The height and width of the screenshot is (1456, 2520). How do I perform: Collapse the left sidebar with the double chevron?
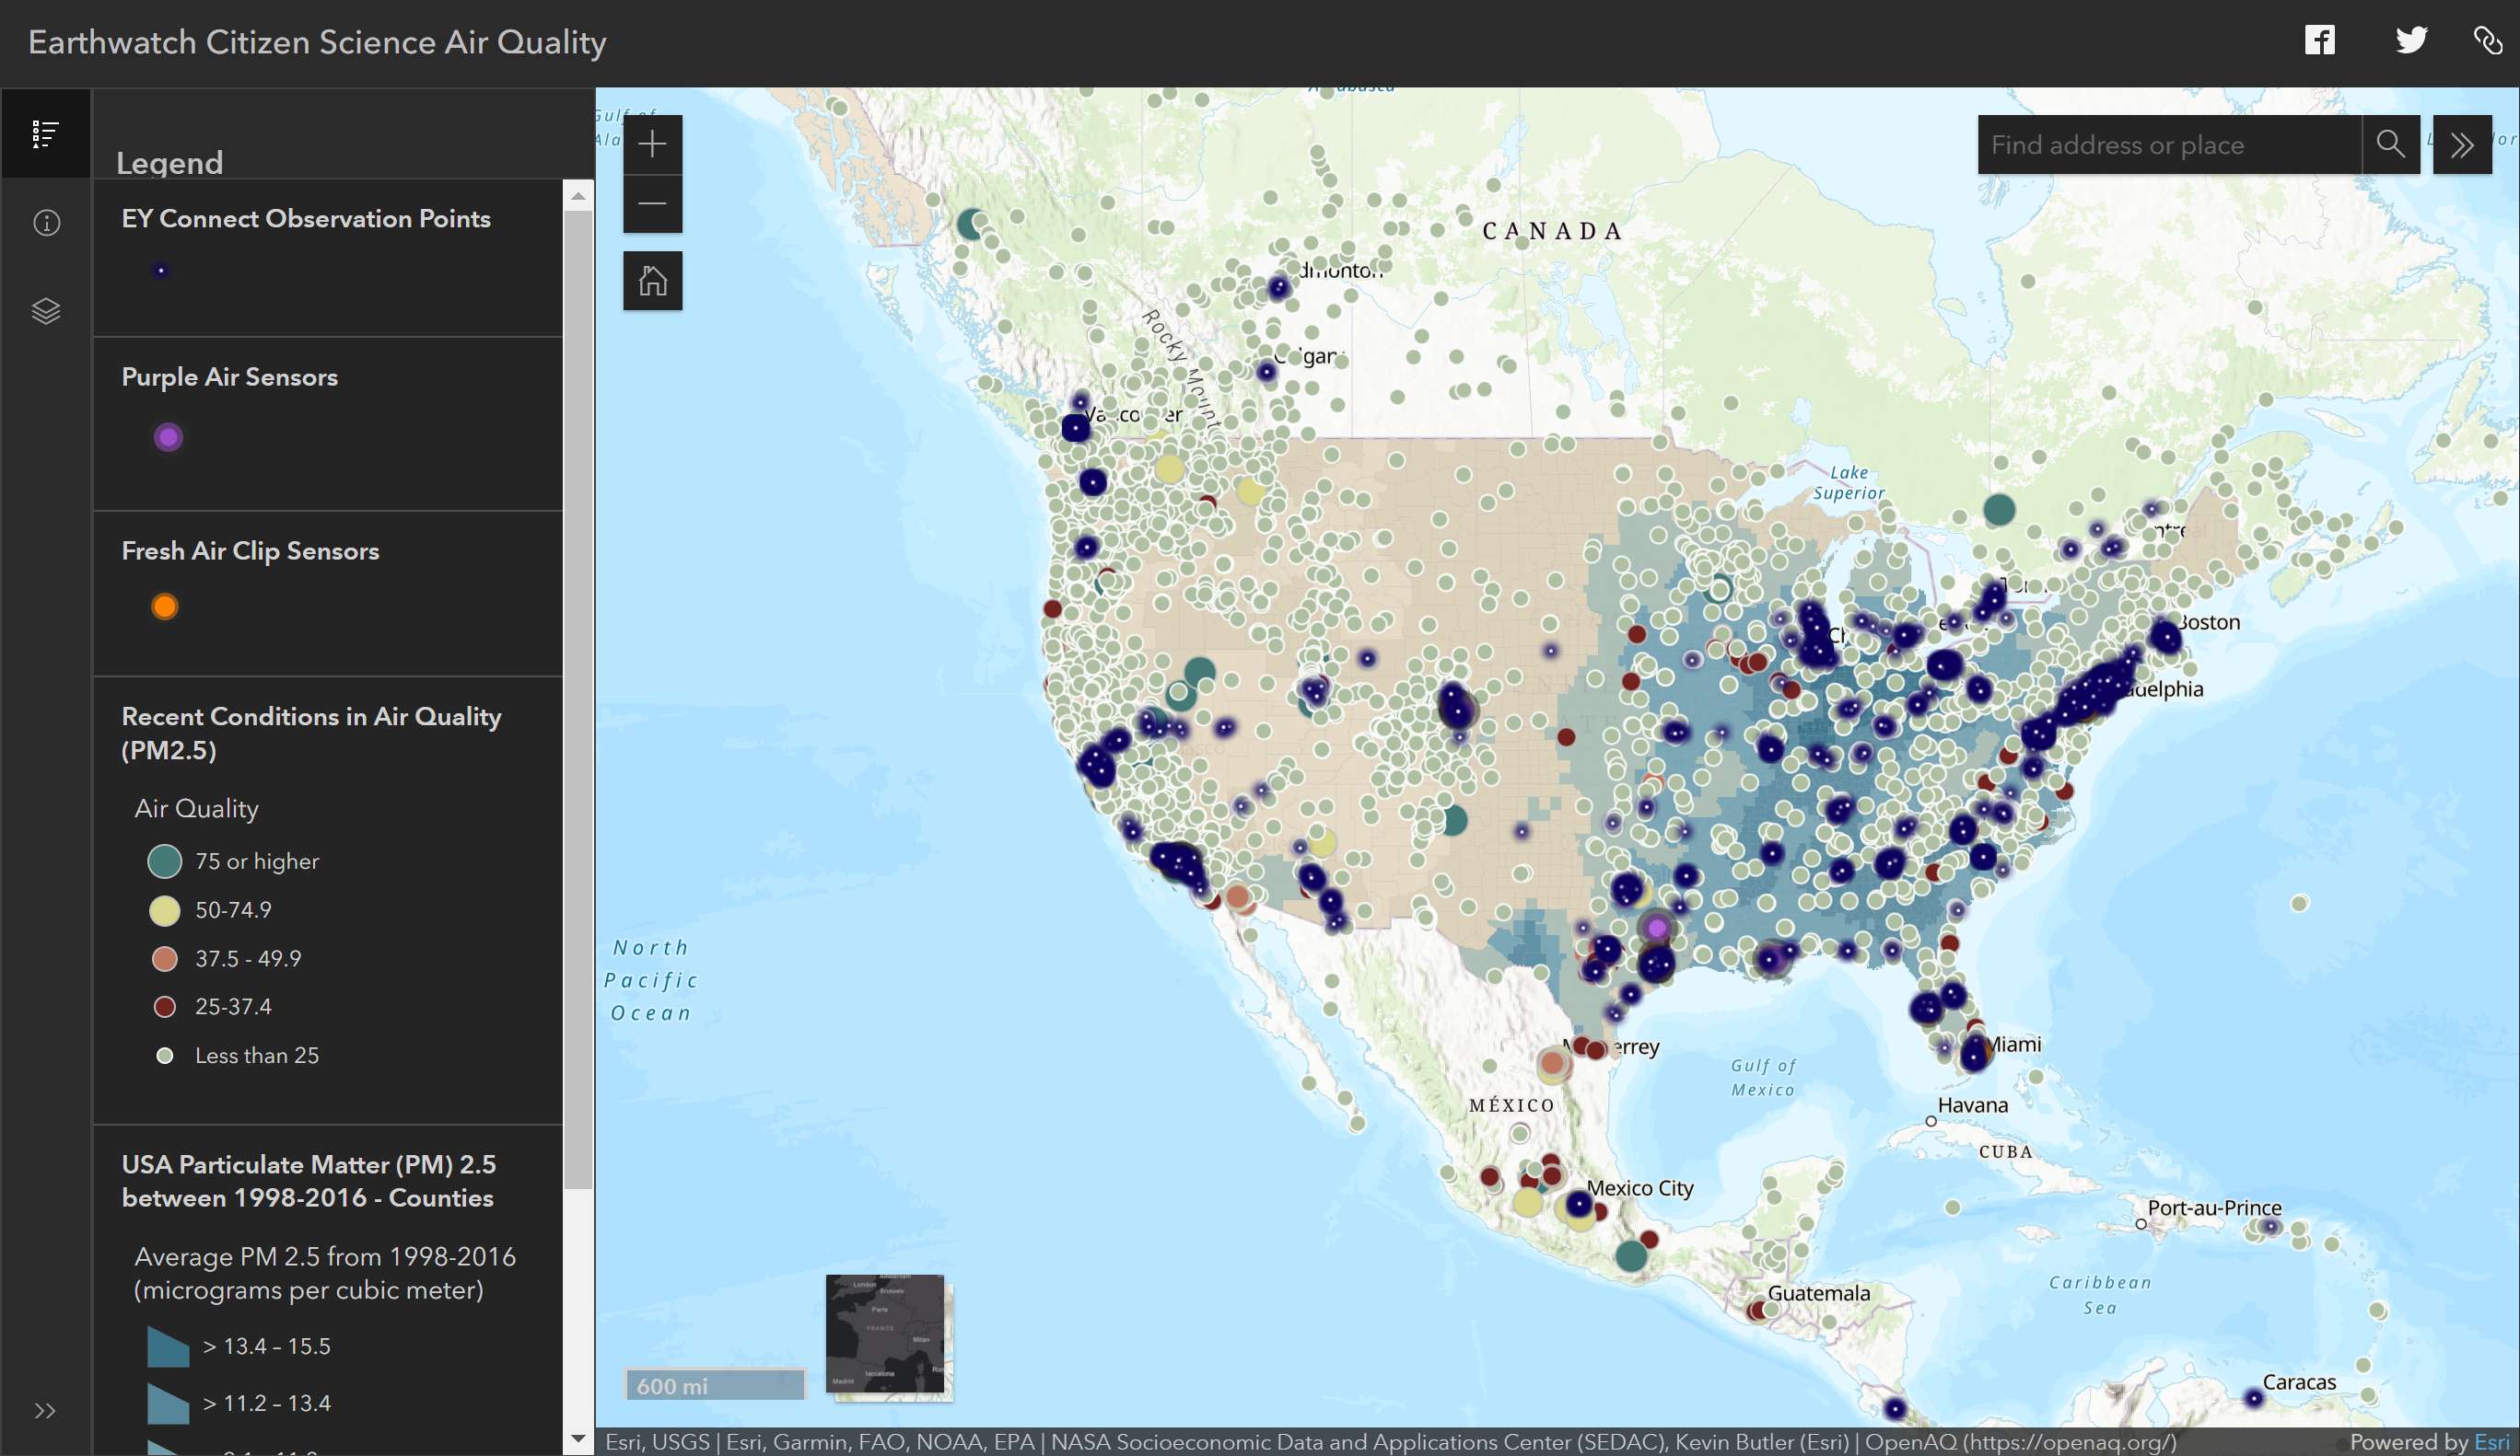tap(45, 1411)
